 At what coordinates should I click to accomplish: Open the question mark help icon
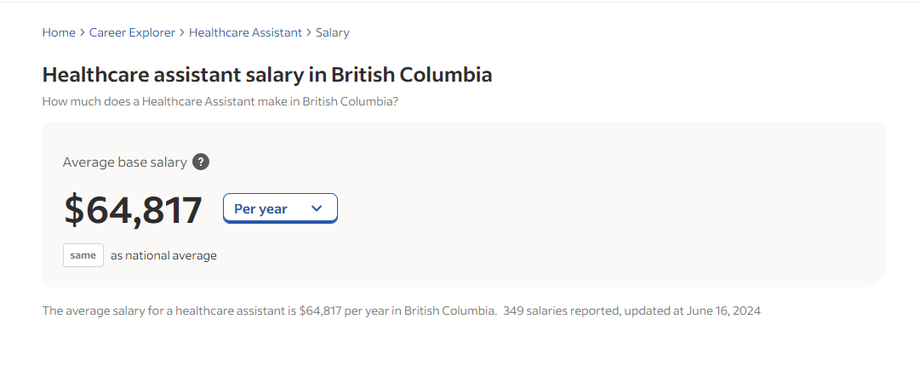(201, 162)
